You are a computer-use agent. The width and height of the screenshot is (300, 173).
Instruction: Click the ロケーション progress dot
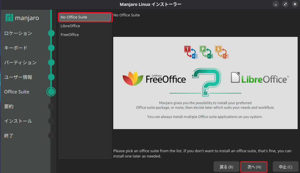51,33
